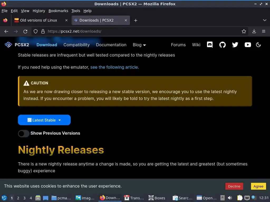Open the PCSX2 GitHub icon link

pos(222,45)
